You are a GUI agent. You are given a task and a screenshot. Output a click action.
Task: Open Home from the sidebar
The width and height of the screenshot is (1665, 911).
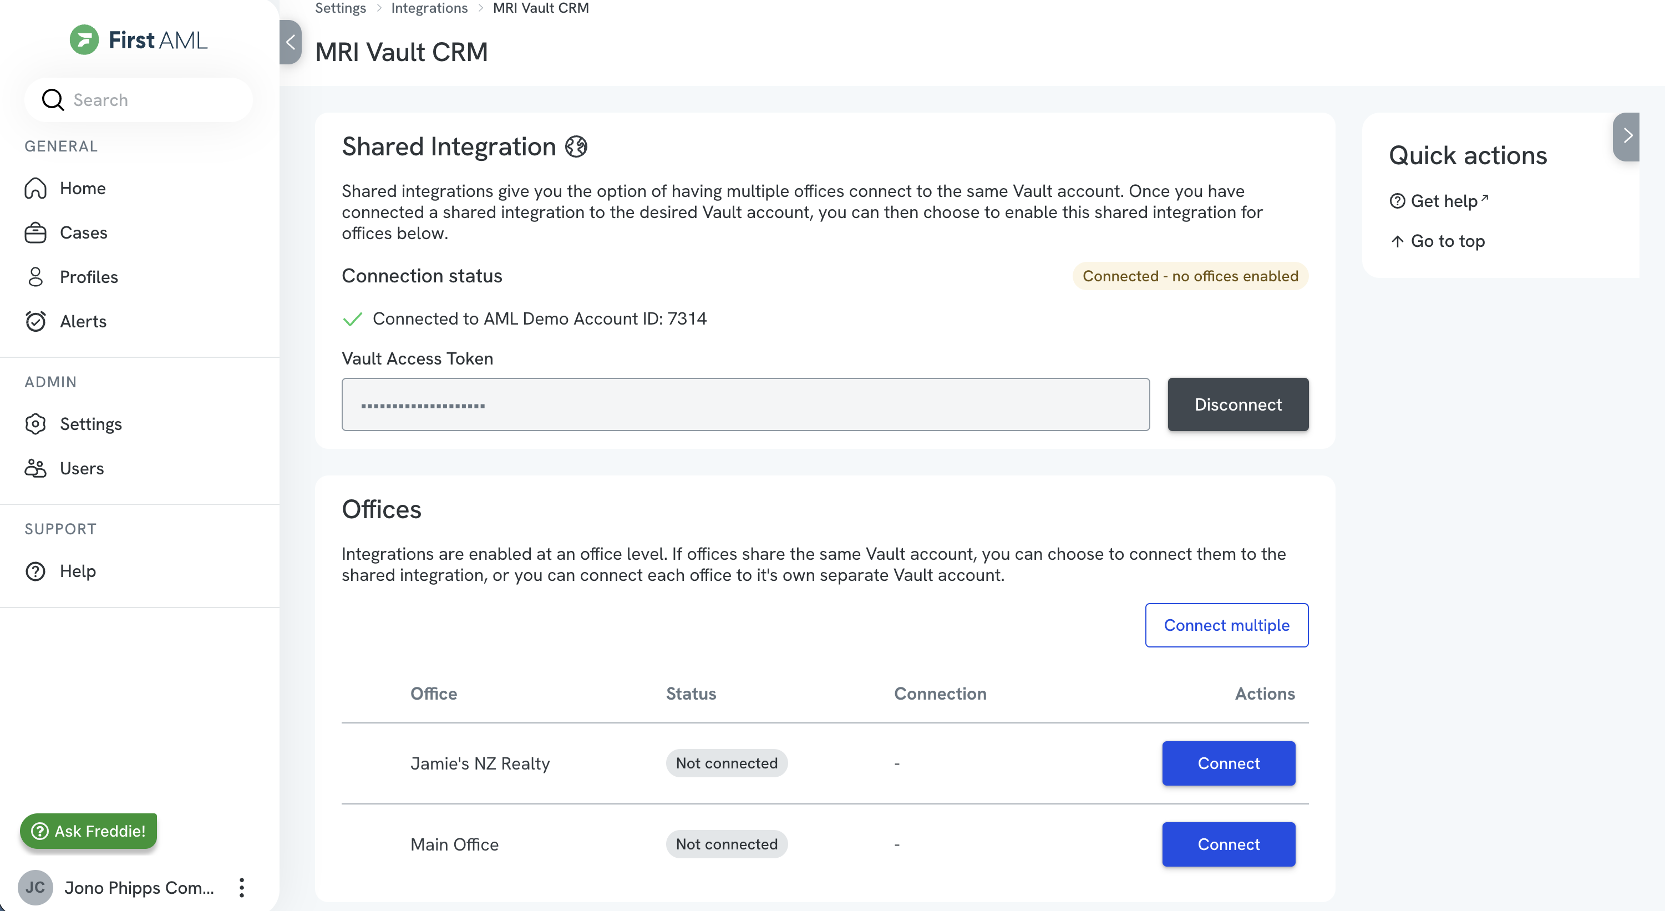82,188
